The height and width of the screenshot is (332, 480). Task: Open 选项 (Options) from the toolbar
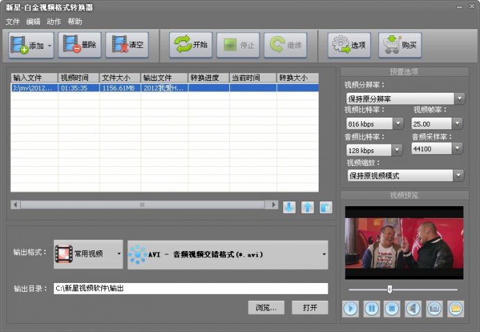tap(350, 46)
